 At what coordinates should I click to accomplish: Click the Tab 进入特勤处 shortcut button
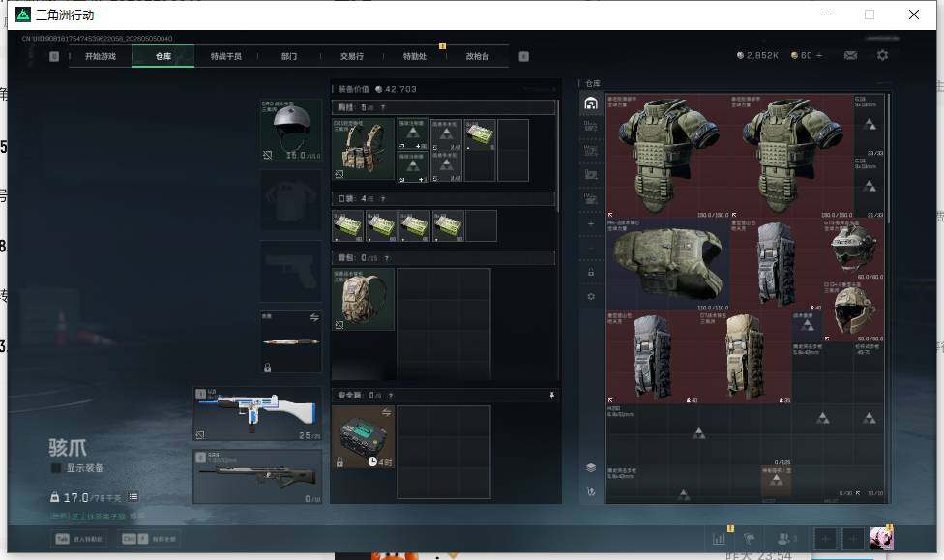pyautogui.click(x=79, y=539)
